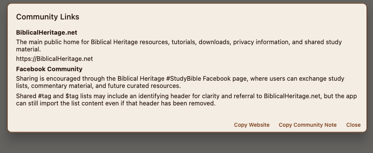
Task: Close the Community Links dialog
Action: pyautogui.click(x=353, y=125)
